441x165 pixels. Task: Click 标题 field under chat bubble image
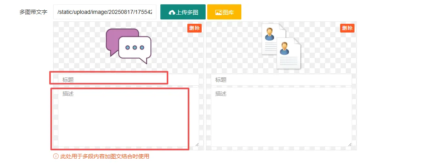click(x=128, y=80)
